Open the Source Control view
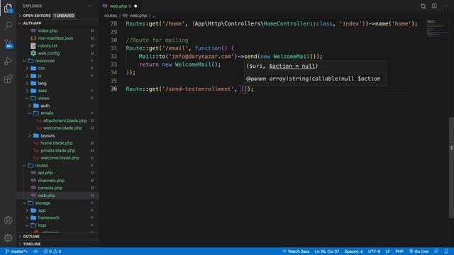The image size is (454, 255). [x=8, y=43]
